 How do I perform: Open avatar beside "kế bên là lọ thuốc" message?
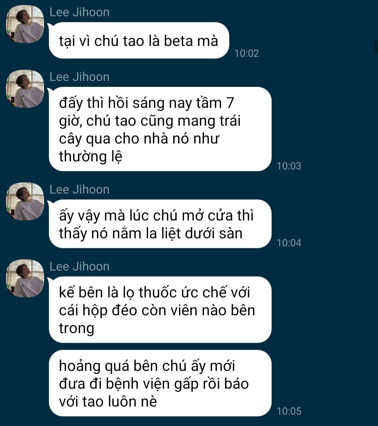(25, 278)
